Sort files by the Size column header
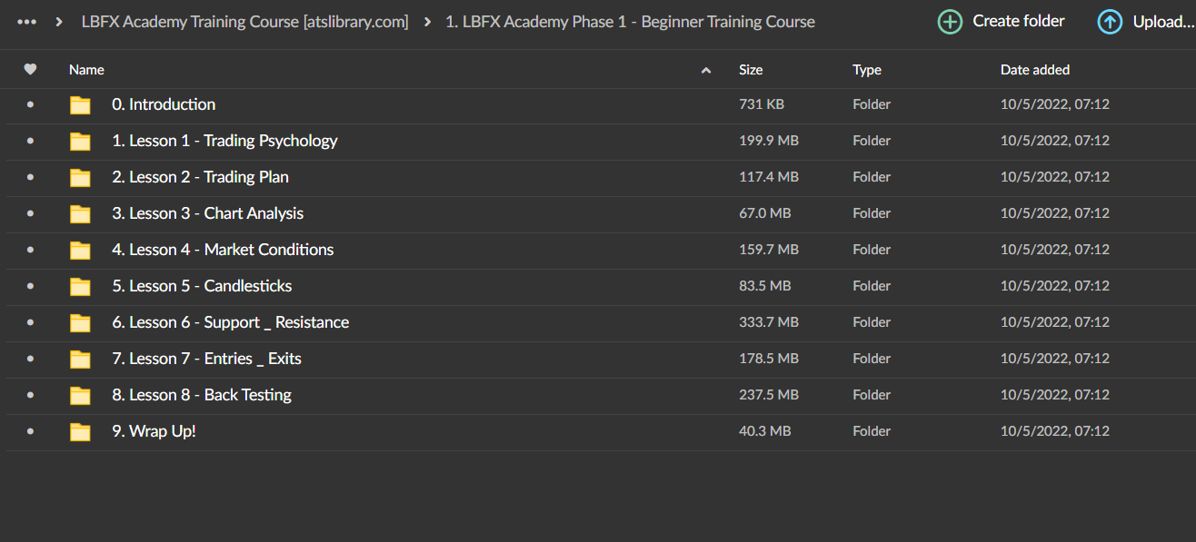Screen dimensions: 1196x542 point(751,70)
